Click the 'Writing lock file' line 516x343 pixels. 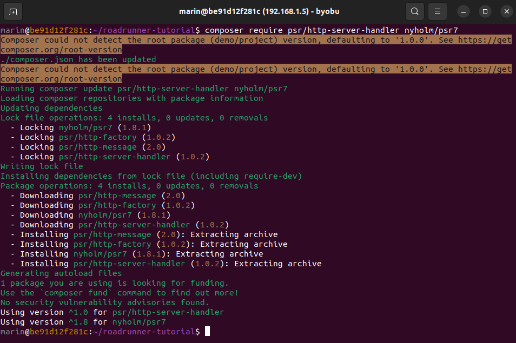point(42,166)
